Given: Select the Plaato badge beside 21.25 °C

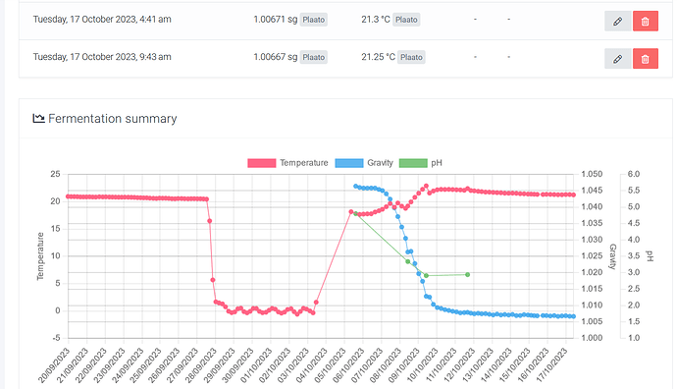Looking at the screenshot, I should click(x=411, y=58).
